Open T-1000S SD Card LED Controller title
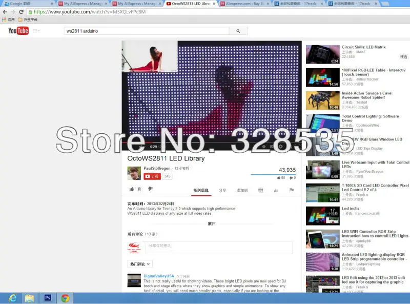Screen dimensions: 410x304 click(375, 187)
